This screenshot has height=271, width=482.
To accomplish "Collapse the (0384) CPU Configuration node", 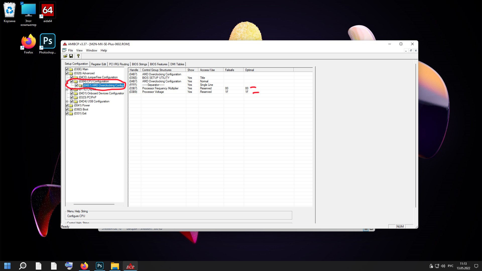I will [x=67, y=81].
